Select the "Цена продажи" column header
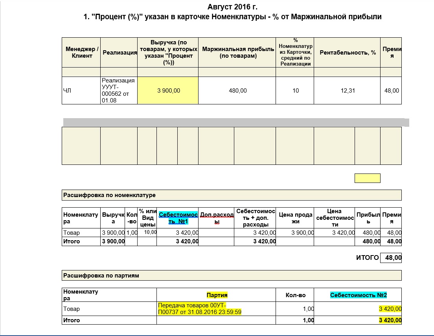Screen dimensions: 434x336 (295, 218)
